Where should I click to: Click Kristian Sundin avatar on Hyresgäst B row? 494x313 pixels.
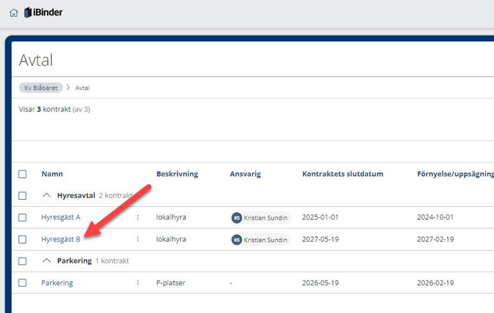pyautogui.click(x=237, y=240)
